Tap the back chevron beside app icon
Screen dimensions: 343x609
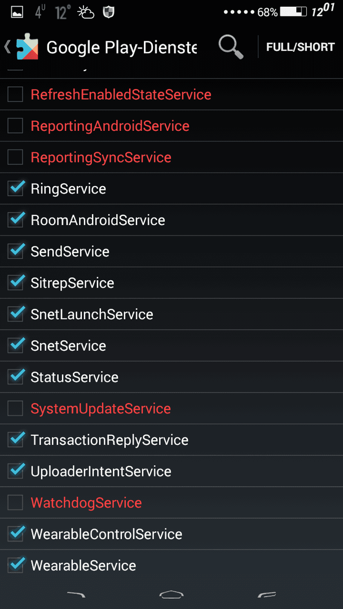7,47
